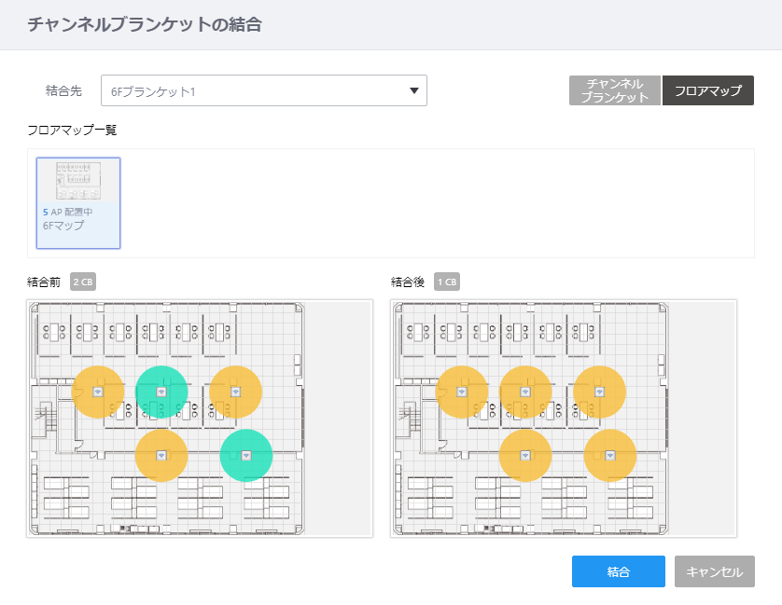
Task: Click bottom-right AP icon in 結合後 map
Action: pyautogui.click(x=609, y=455)
